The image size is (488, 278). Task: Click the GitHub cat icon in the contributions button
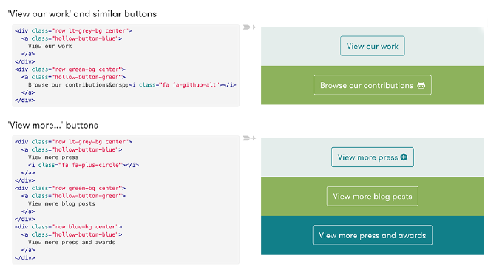[x=421, y=85]
